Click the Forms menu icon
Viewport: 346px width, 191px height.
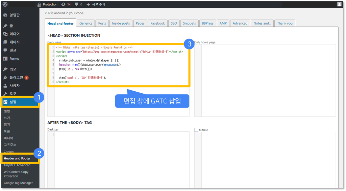click(5, 59)
